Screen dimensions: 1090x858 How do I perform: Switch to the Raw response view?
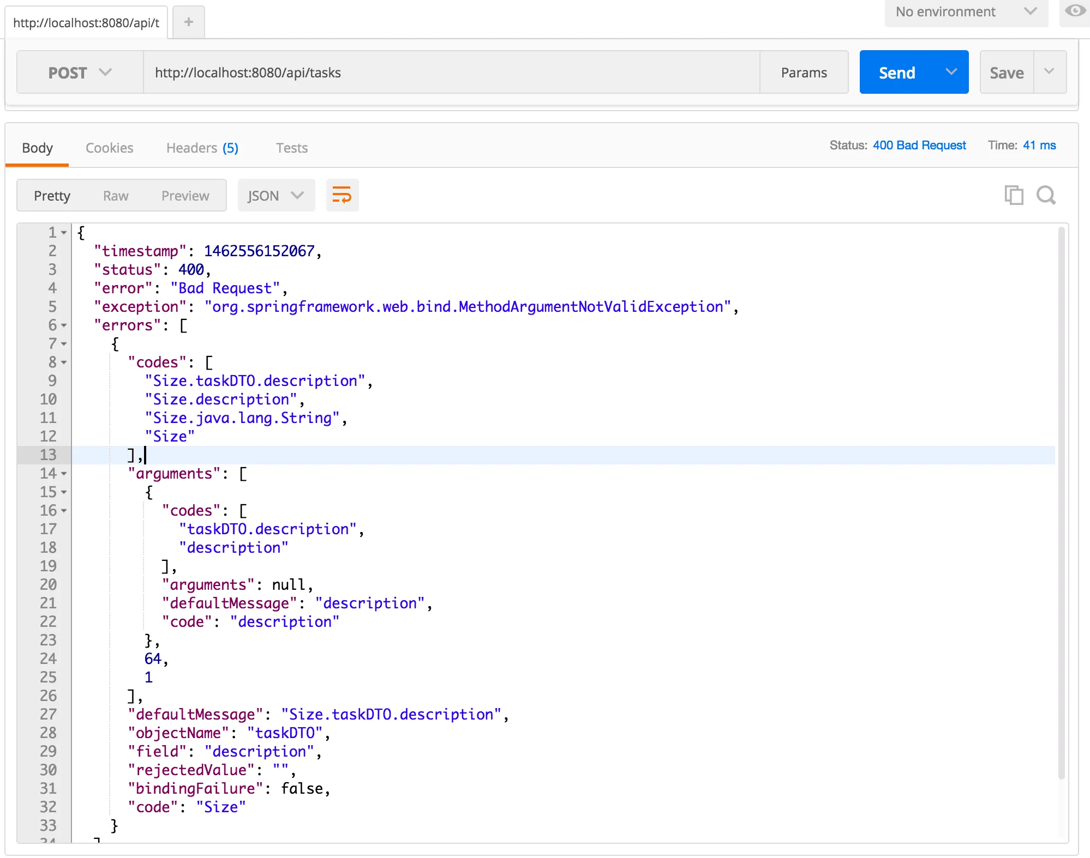click(115, 195)
